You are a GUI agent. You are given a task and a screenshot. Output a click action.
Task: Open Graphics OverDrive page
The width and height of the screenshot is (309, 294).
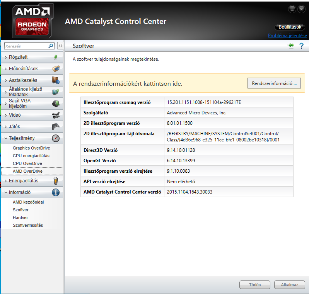[31, 148]
